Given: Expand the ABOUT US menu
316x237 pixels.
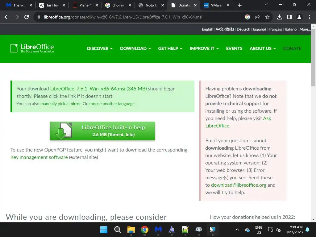Looking at the screenshot, I should [x=263, y=48].
